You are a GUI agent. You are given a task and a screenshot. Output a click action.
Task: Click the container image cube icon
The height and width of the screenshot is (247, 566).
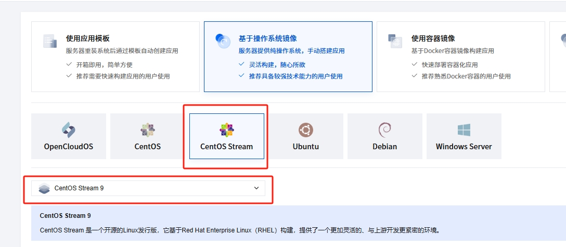point(395,41)
